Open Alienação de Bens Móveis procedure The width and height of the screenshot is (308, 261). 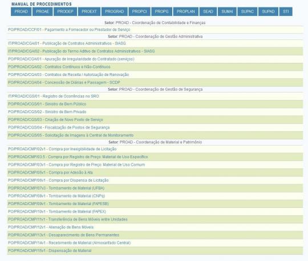(x=51, y=227)
